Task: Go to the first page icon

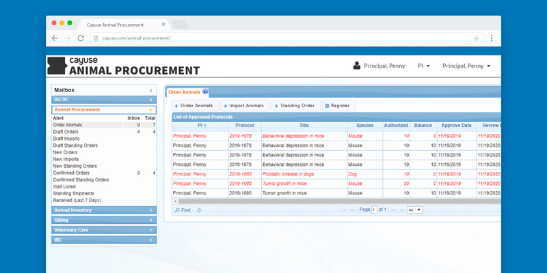Action: [344, 210]
